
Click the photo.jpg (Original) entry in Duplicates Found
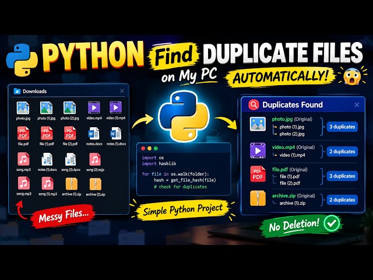point(292,119)
